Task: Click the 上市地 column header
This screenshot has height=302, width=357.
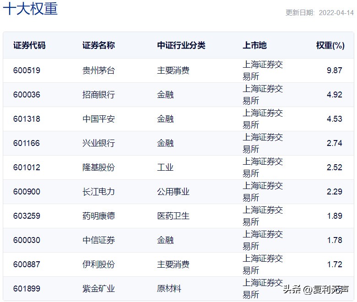Action: pos(254,45)
